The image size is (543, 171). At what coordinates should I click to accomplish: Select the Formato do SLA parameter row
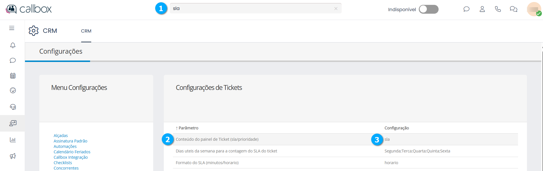click(x=207, y=163)
